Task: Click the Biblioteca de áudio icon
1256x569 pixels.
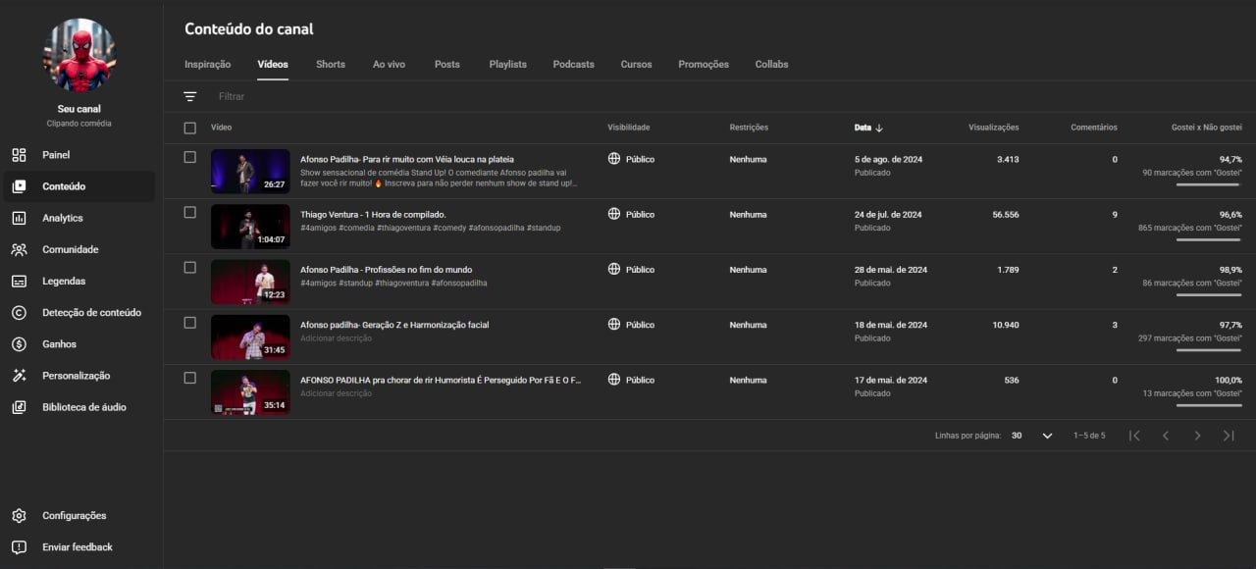Action: [x=19, y=407]
